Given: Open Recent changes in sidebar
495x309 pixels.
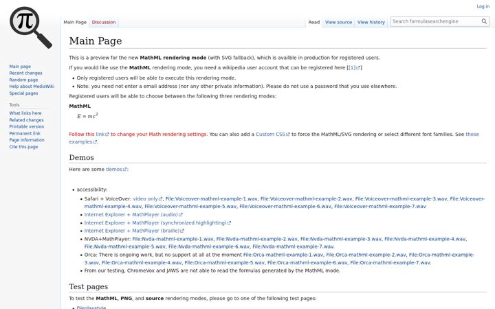Looking at the screenshot, I should pyautogui.click(x=25, y=73).
